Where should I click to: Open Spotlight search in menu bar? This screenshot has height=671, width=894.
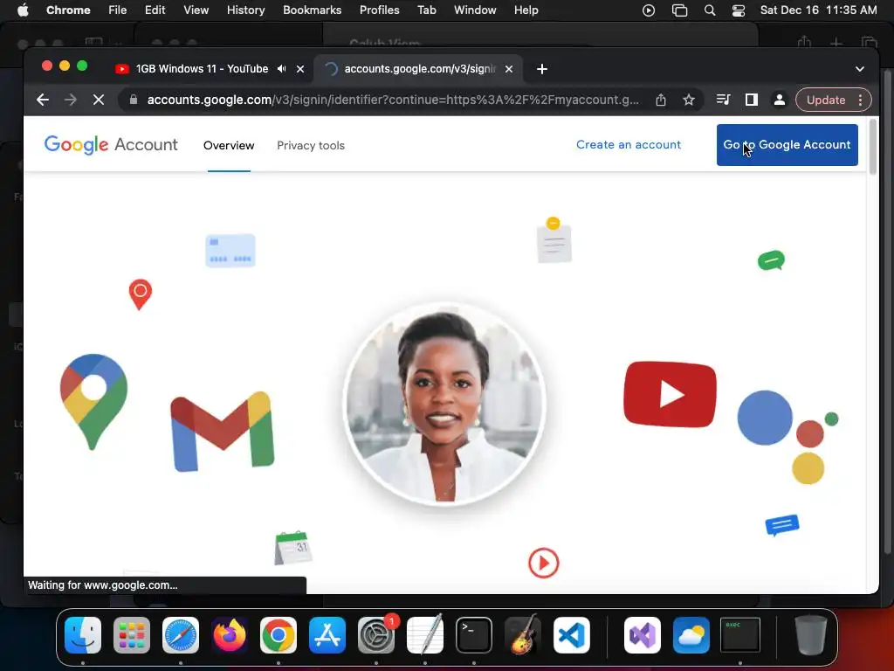709,10
